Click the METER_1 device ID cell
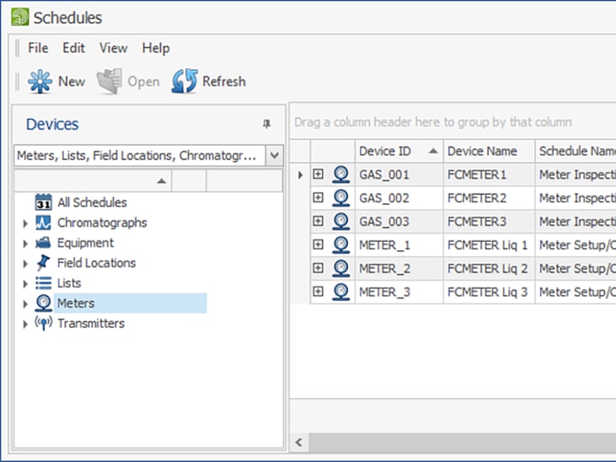Viewport: 616px width, 462px height. click(x=399, y=245)
